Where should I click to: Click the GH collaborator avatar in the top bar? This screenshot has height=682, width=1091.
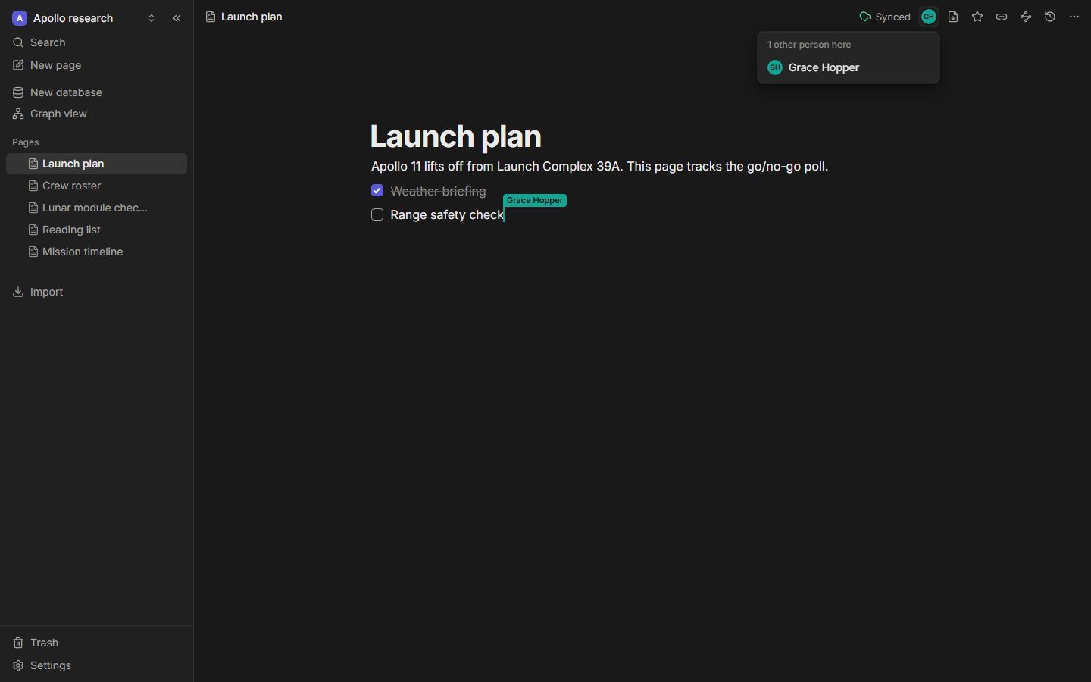pos(928,17)
